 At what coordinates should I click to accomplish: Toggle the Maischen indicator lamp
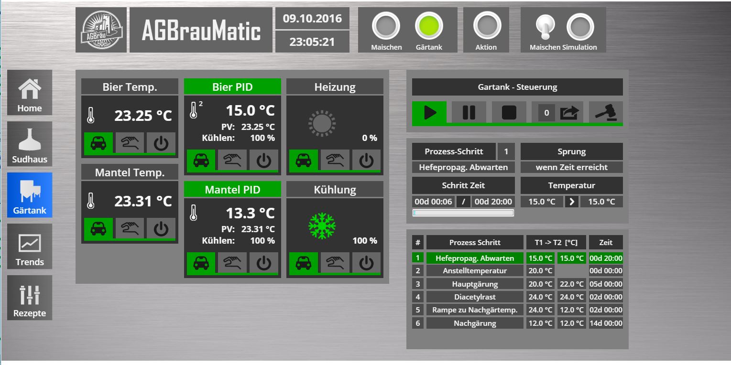click(386, 26)
